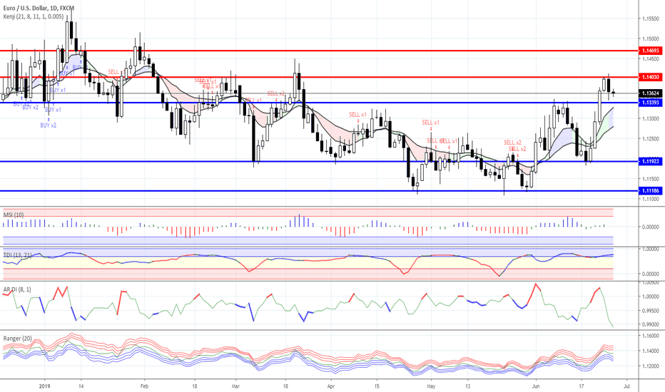Select the Kenji (21, 8, 11, 1, 0.005) indicator label
Viewport: 665px width, 392px height.
(34, 16)
